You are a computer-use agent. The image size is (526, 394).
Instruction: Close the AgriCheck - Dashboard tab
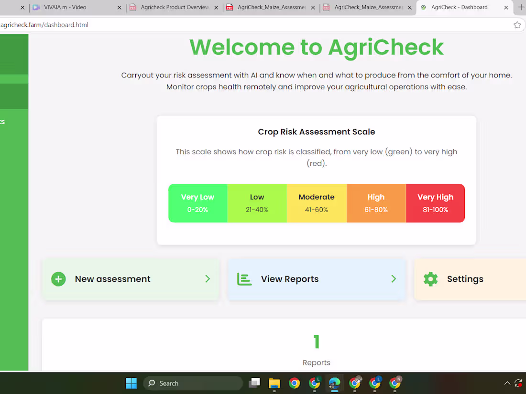(x=506, y=7)
